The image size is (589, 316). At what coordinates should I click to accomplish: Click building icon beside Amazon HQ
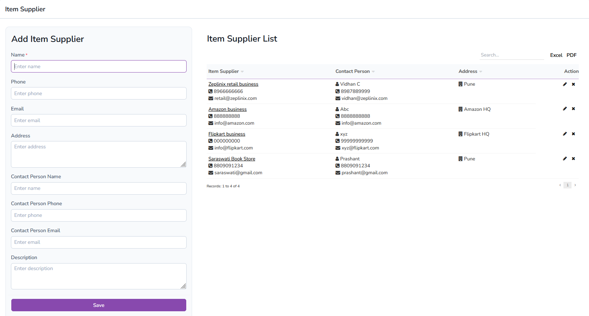pos(460,109)
